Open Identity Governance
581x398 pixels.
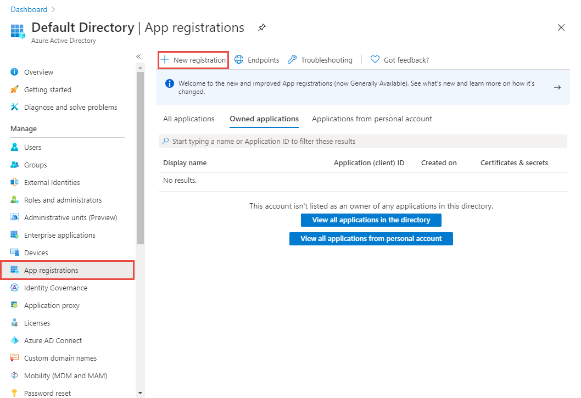pyautogui.click(x=55, y=288)
